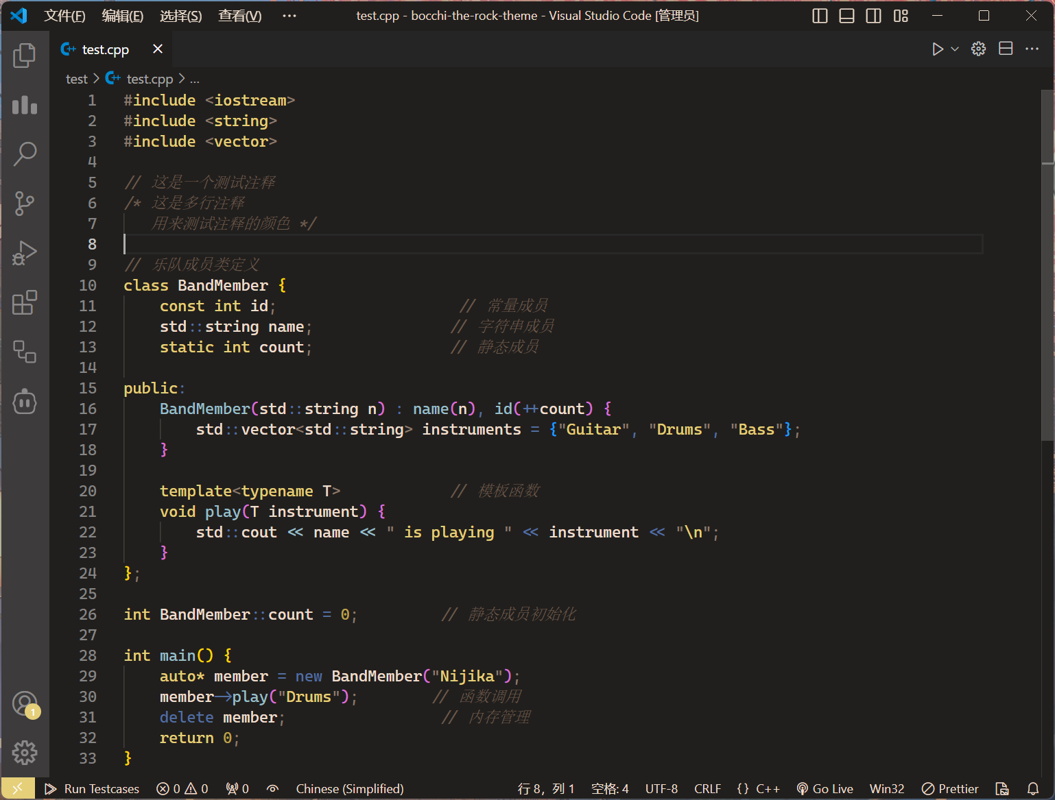Open the editor More Actions ellipsis
This screenshot has height=800, width=1055.
point(1032,49)
